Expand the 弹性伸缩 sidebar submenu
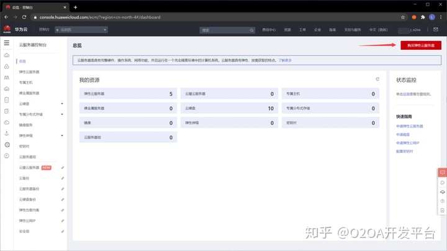The image size is (447, 251). 62,136
